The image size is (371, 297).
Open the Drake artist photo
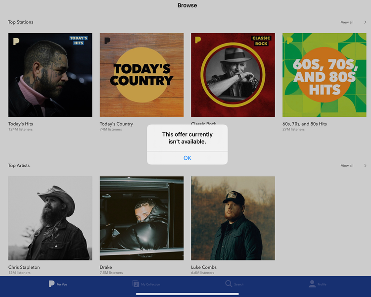click(x=141, y=218)
